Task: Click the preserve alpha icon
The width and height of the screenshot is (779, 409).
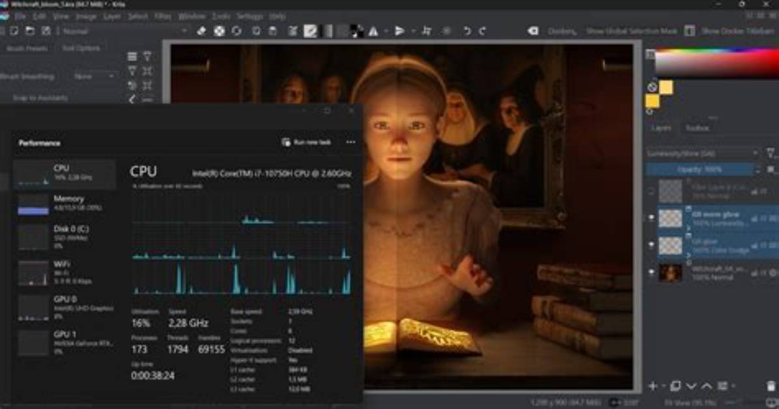Action: click(x=219, y=31)
